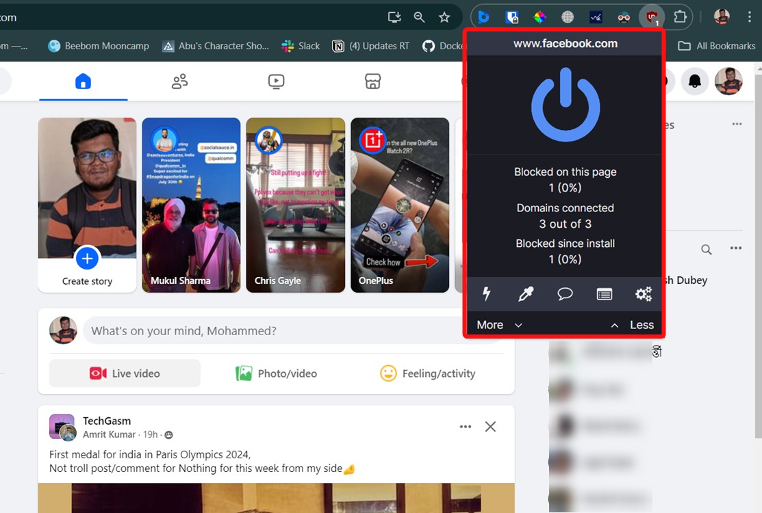Enter element zapper mode lightning icon
The width and height of the screenshot is (762, 513).
pos(487,294)
